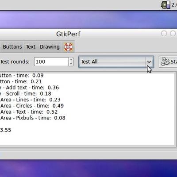Click the Test rounds label
The height and width of the screenshot is (177, 177).
coord(15,62)
